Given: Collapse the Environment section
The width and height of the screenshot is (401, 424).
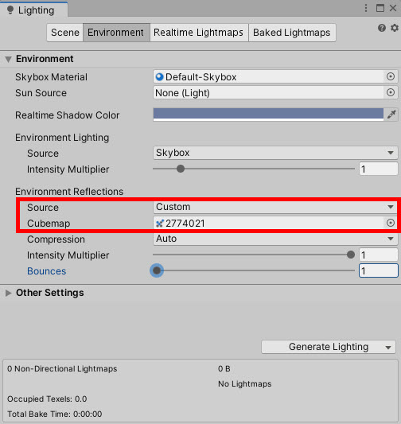Looking at the screenshot, I should tap(9, 59).
